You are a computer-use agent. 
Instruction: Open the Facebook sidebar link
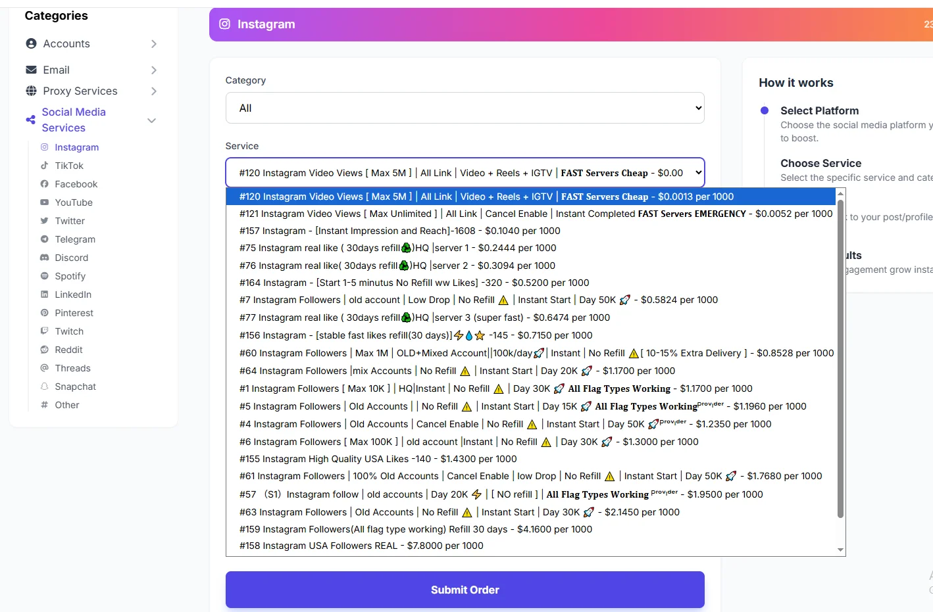[x=76, y=184]
